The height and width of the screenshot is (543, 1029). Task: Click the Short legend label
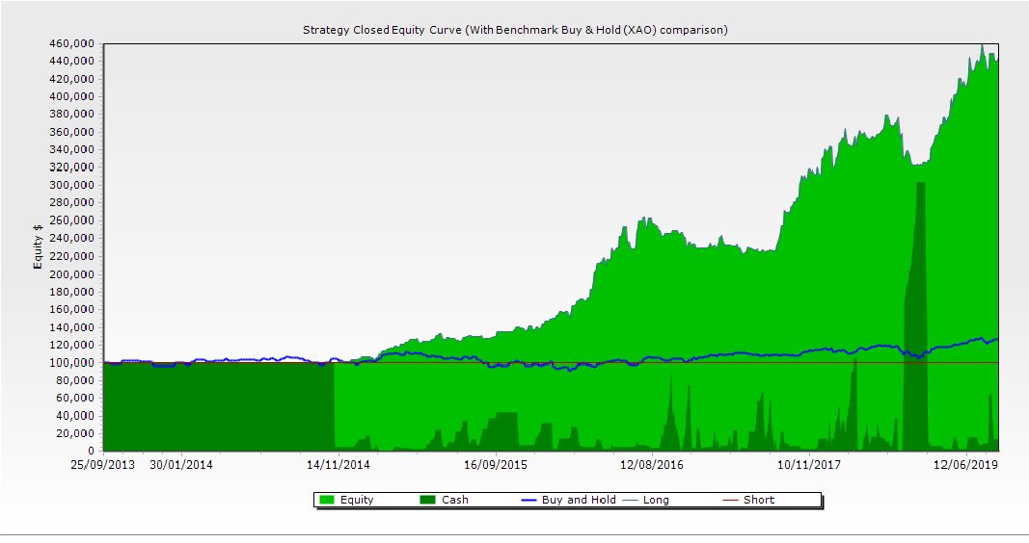point(759,500)
